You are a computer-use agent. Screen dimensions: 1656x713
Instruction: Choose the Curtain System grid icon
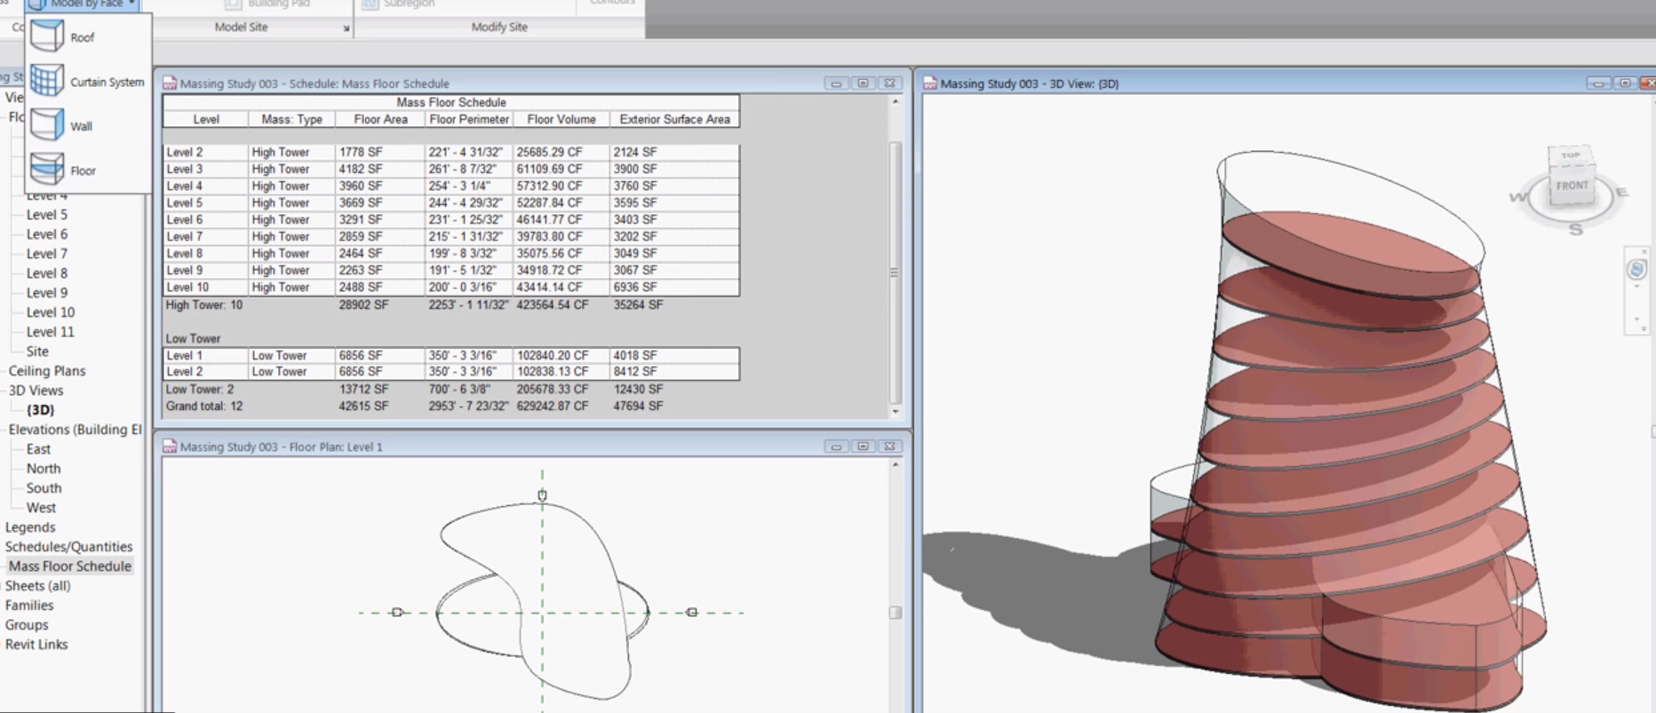(47, 81)
